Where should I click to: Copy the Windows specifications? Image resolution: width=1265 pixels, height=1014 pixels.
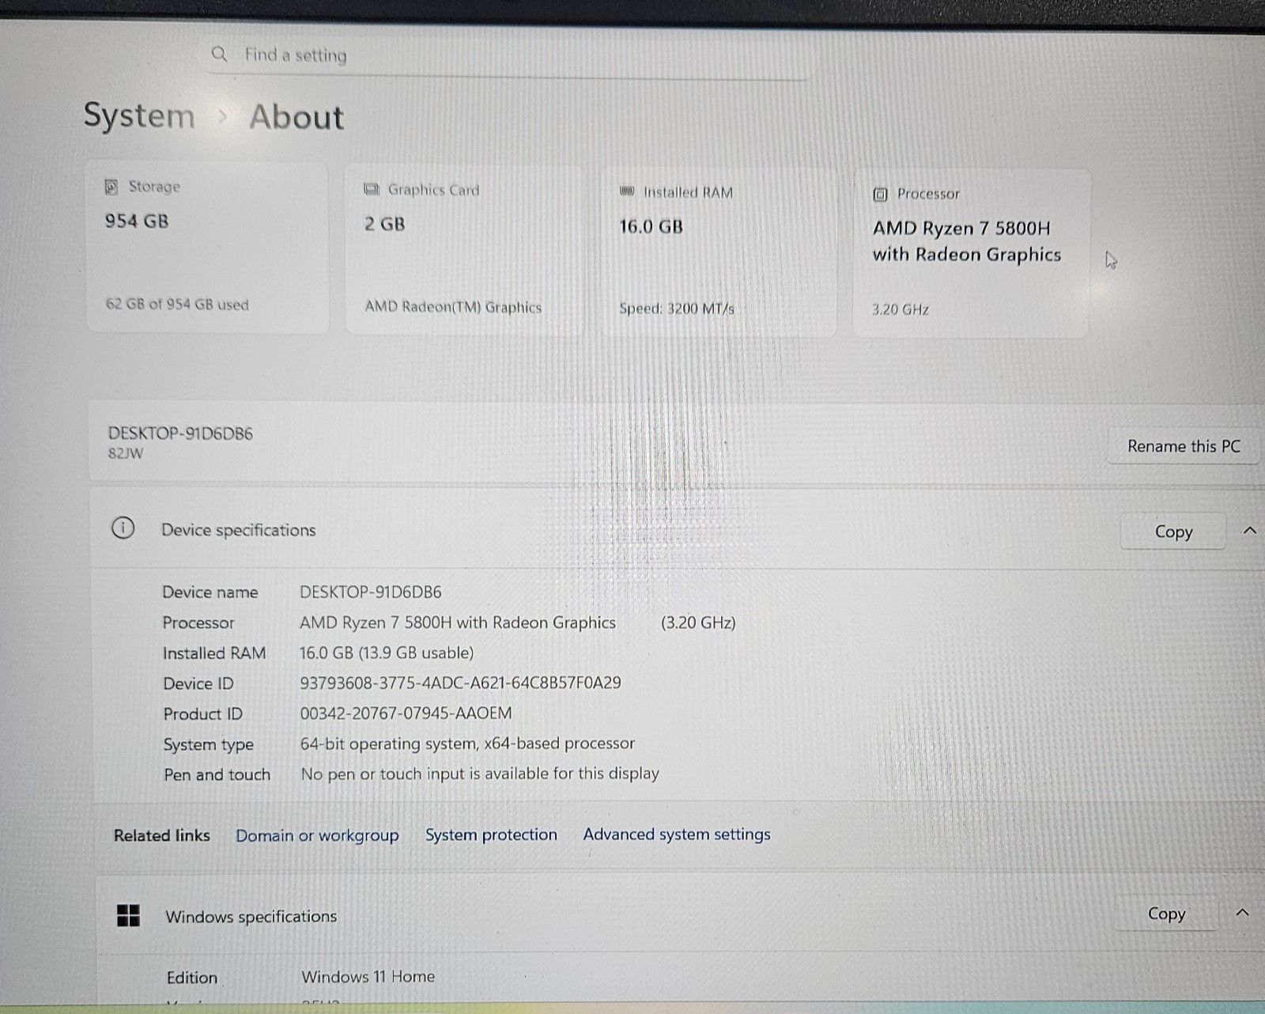coord(1166,914)
